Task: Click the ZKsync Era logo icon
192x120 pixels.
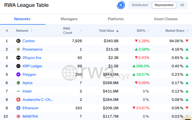Action: tap(18, 58)
